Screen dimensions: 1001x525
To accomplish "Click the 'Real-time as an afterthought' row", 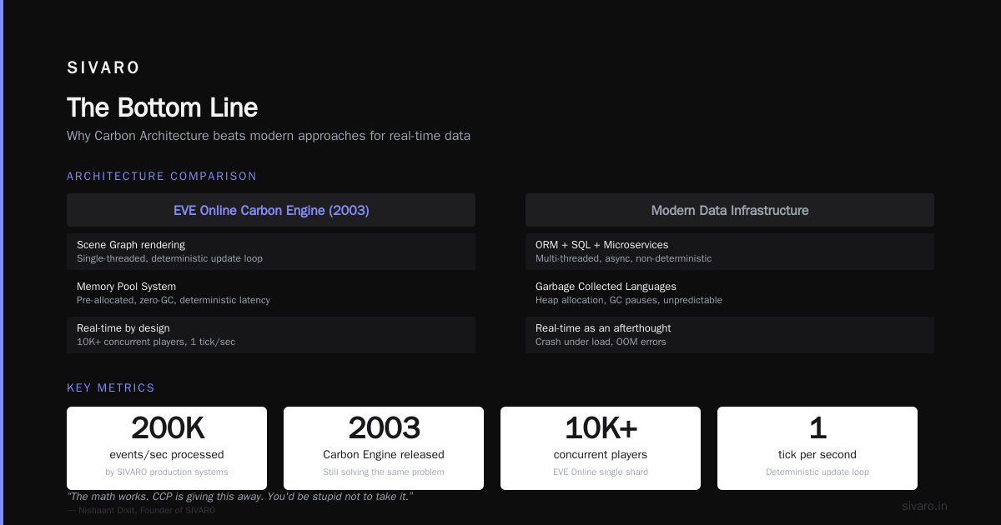I will (x=730, y=334).
